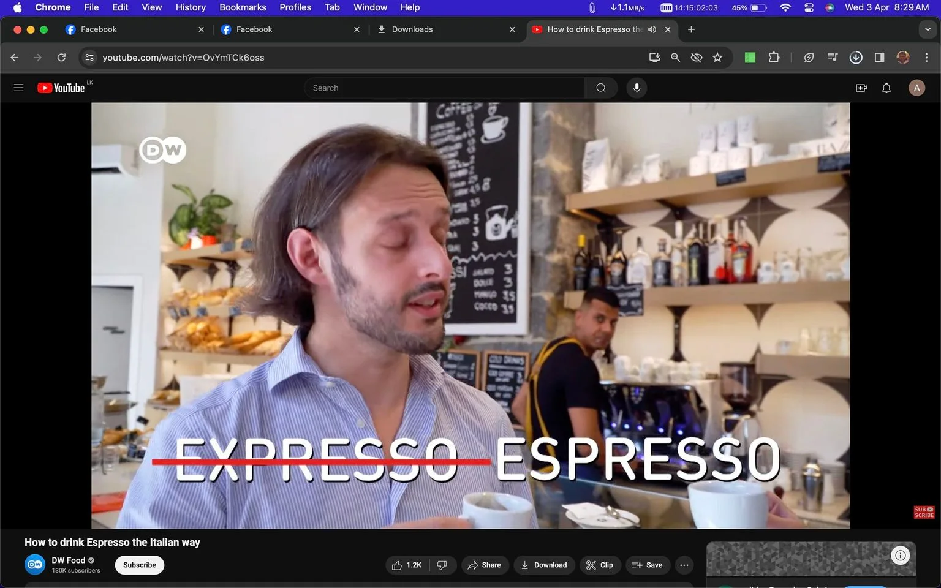Click the date and time in menu bar
This screenshot has height=588, width=941.
887,7
